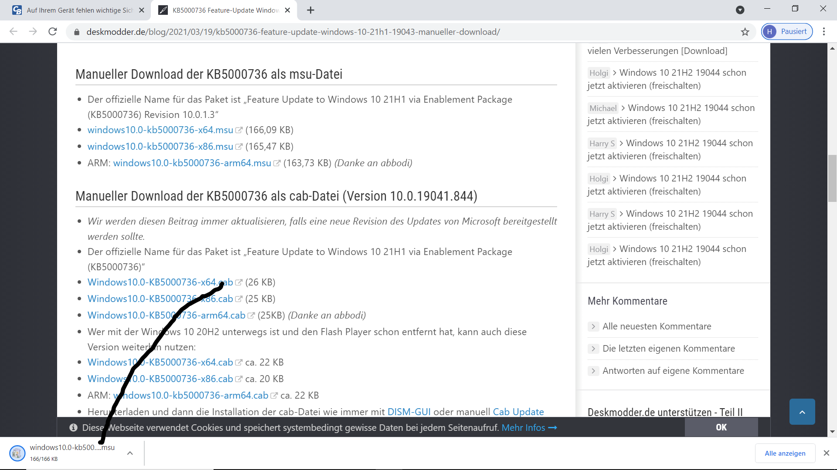This screenshot has width=837, height=470.
Task: Click 'vielen Verbesserungen [Download]' sidebar link
Action: click(657, 51)
